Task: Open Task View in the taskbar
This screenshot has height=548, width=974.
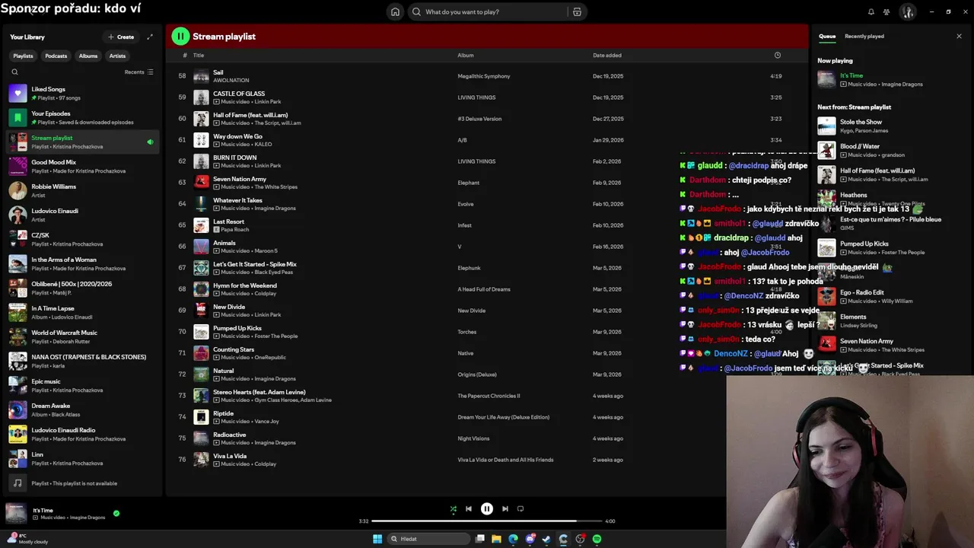Action: click(x=479, y=539)
